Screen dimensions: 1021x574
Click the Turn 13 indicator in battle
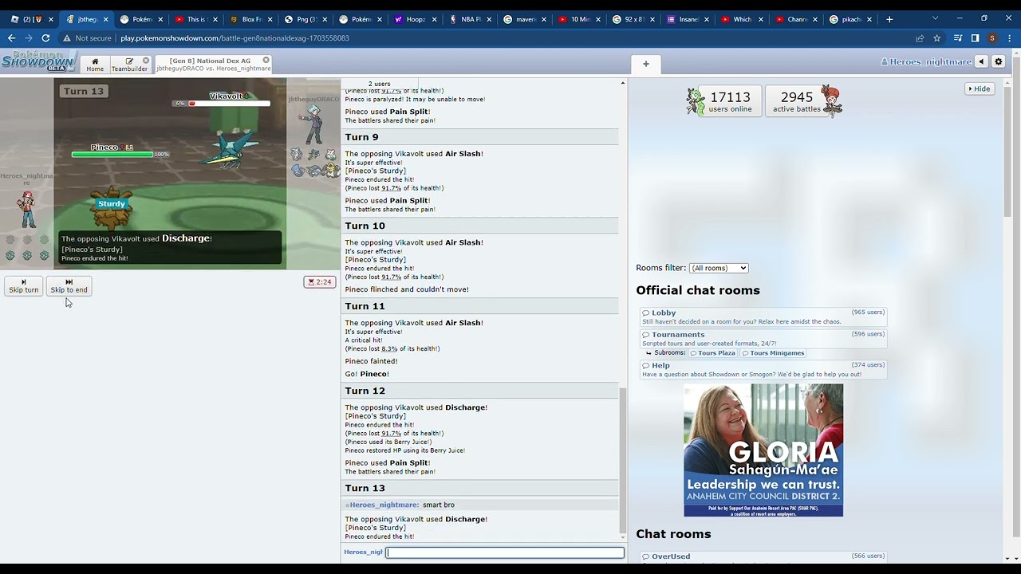click(84, 91)
